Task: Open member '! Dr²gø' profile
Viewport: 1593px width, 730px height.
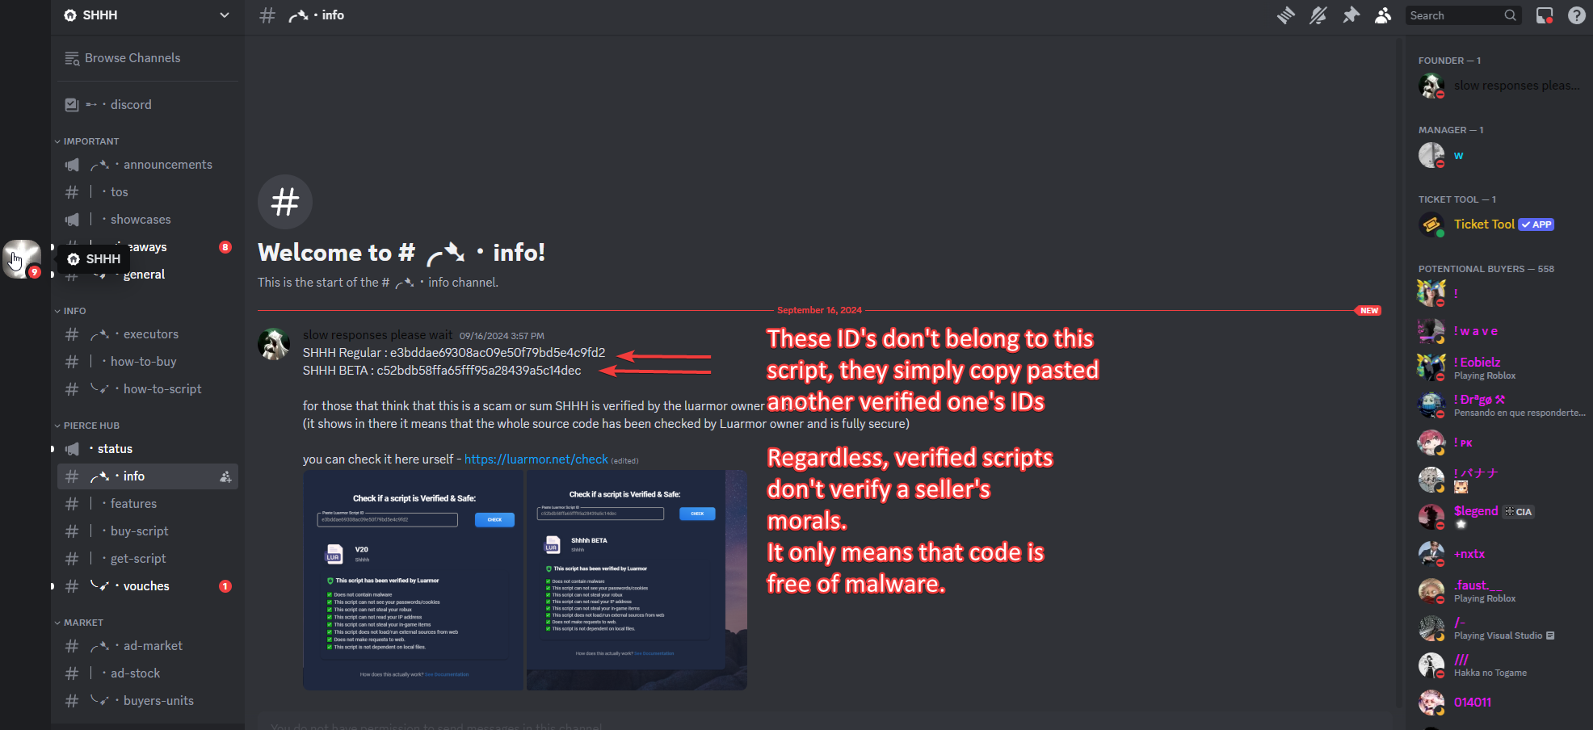Action: click(1498, 405)
